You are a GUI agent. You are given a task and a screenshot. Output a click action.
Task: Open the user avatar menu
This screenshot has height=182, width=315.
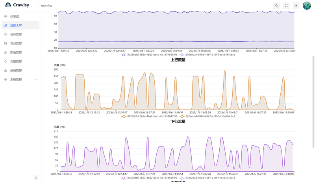point(307,6)
